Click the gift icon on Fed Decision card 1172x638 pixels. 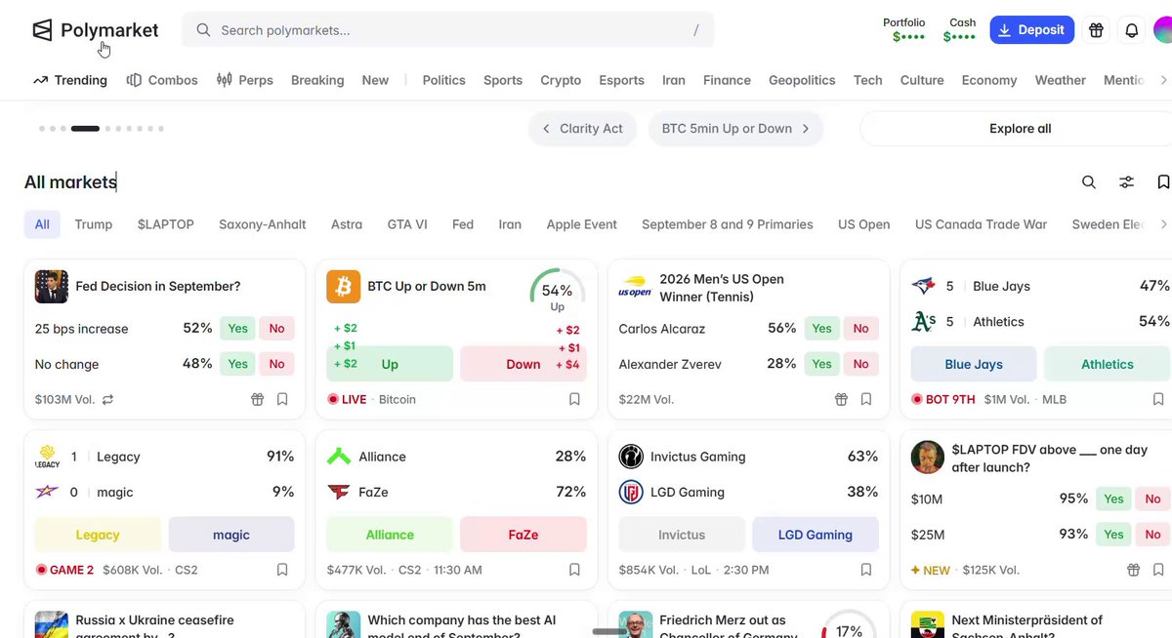pos(258,399)
